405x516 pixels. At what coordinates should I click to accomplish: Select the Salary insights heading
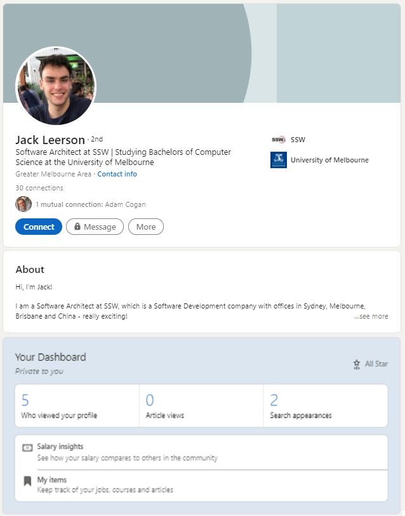pos(60,447)
